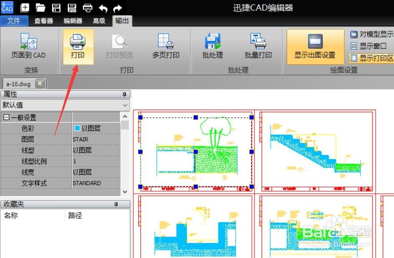Image resolution: width=394 pixels, height=258 pixels.
Task: Click the 线宽 value 以图层
Action: click(96, 172)
